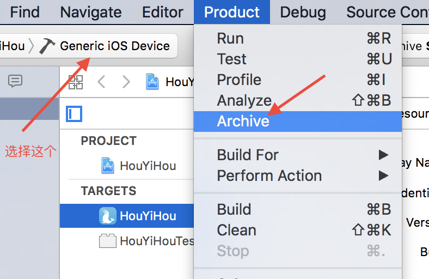Viewport: 429px width, 279px height.
Task: Click the HouYiHouTests bundle icon
Action: pos(108,241)
